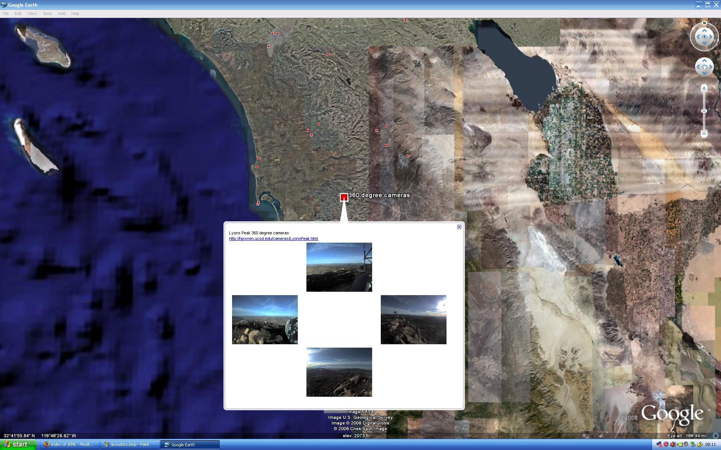Click the look-right arrow beside the eye icon
This screenshot has width=721, height=450.
click(711, 37)
